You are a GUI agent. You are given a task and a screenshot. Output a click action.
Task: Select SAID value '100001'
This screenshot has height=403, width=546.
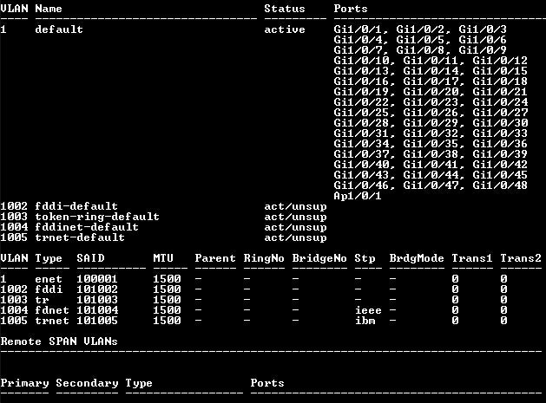coord(97,279)
